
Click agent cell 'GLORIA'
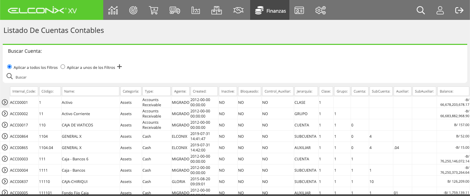coord(179,182)
